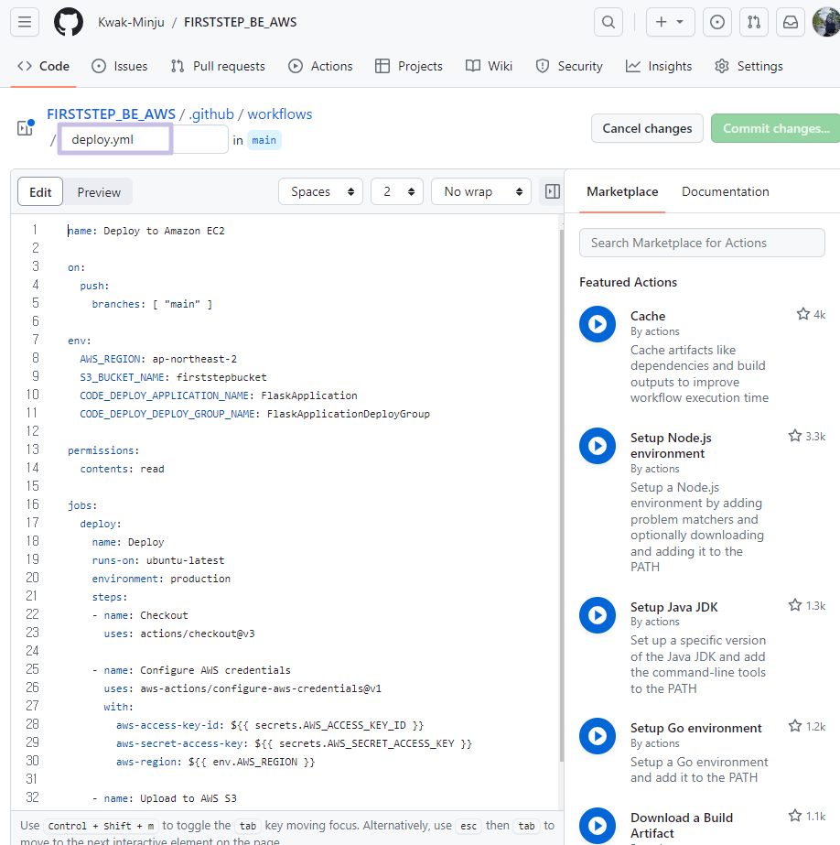Open the create new plus dropdown

[671, 22]
